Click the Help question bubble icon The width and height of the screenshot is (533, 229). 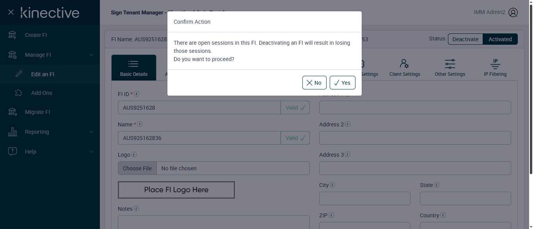tap(12, 152)
